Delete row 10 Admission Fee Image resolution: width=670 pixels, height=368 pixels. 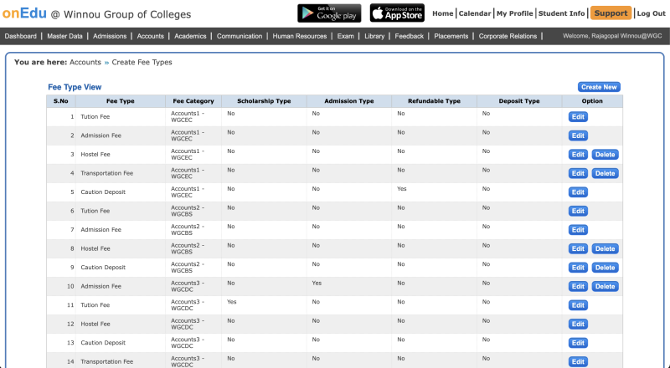coord(605,286)
